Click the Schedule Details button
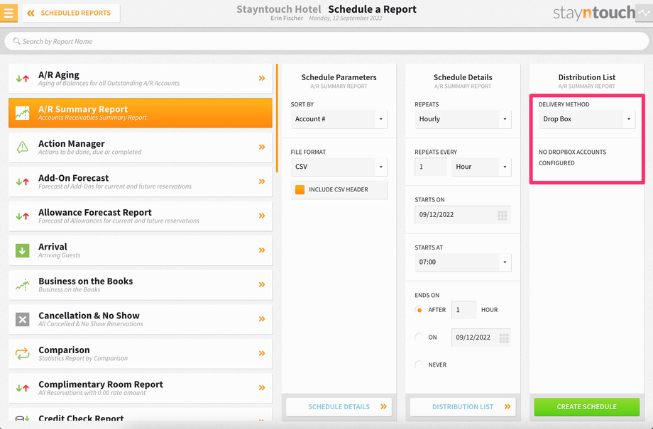Image resolution: width=653 pixels, height=429 pixels. click(x=339, y=407)
